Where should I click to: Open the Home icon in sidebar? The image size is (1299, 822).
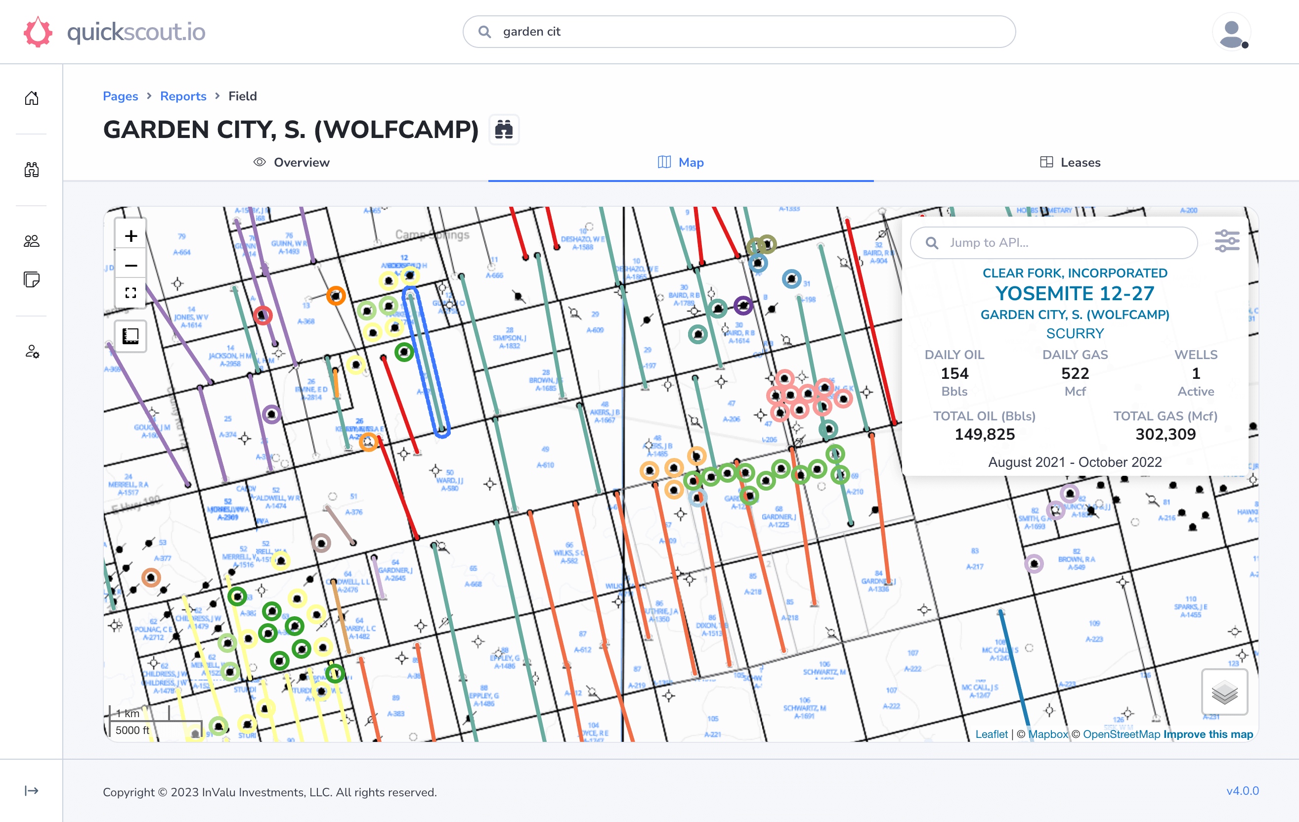32,98
